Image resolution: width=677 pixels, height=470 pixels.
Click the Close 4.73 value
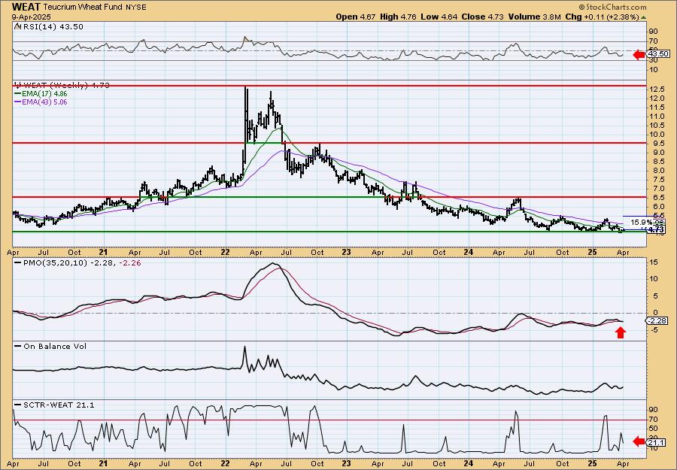pyautogui.click(x=481, y=17)
